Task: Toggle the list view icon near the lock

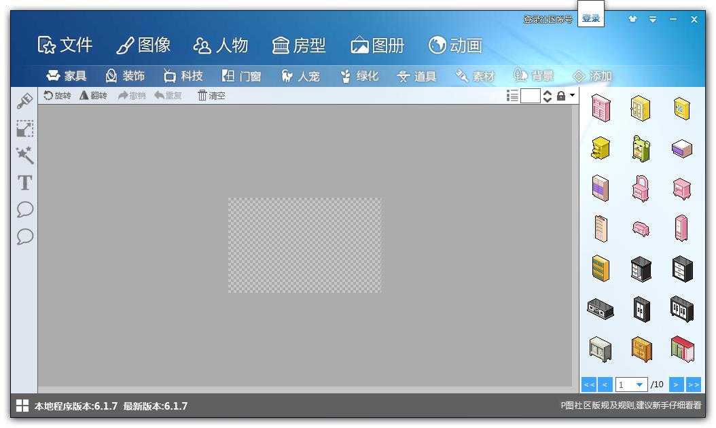Action: tap(512, 96)
